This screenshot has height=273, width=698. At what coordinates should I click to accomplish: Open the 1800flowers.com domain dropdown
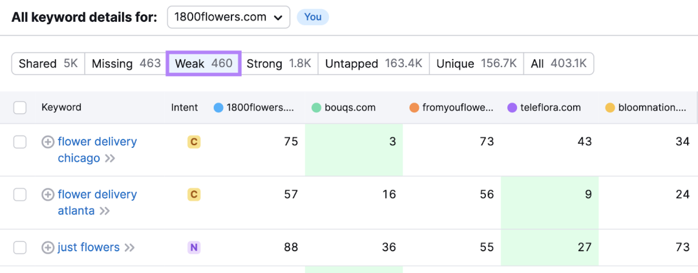pos(228,17)
